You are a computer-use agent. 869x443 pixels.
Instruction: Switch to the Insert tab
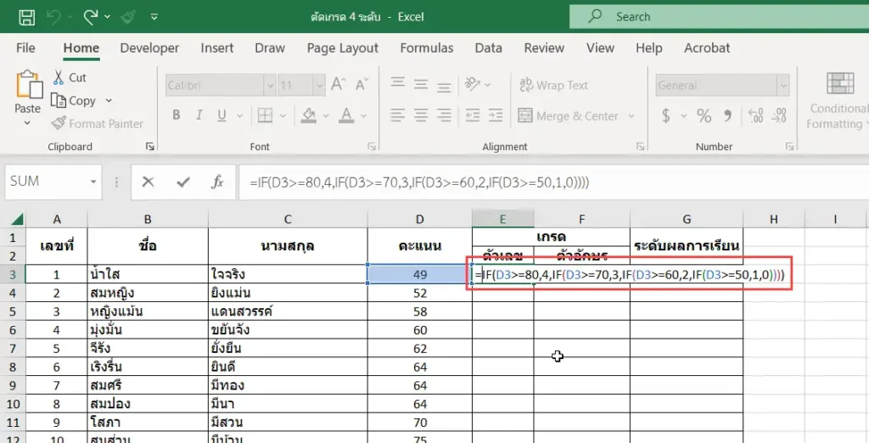[216, 48]
